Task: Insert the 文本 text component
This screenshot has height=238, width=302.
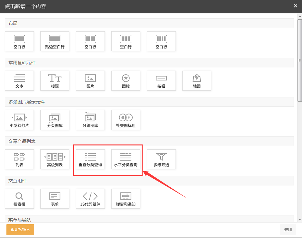Action: tap(19, 81)
